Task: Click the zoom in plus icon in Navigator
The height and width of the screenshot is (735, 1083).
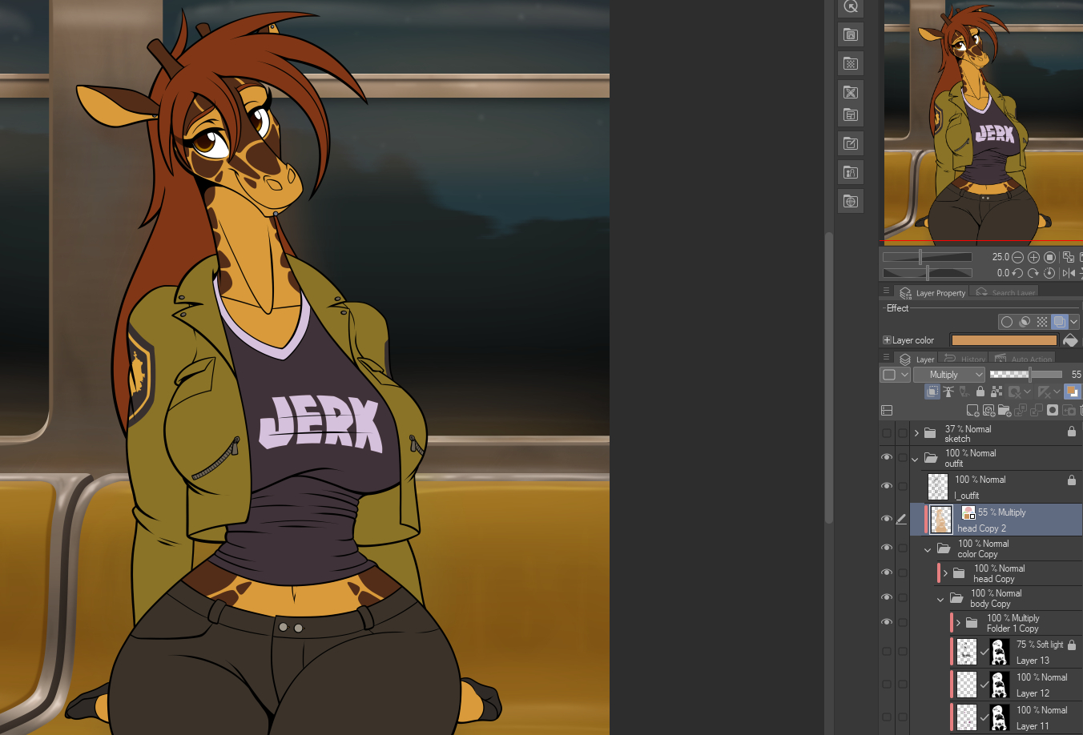Action: tap(1033, 257)
